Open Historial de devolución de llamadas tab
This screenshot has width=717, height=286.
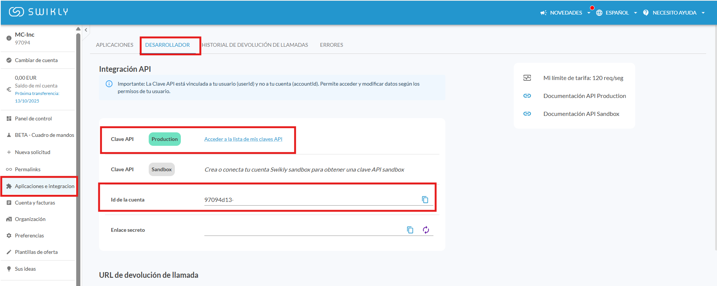(255, 45)
